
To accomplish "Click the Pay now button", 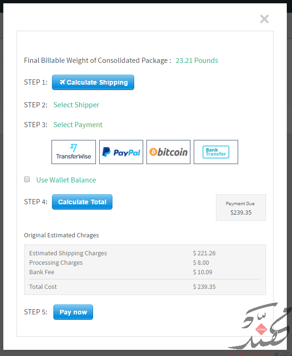I will pos(73,312).
